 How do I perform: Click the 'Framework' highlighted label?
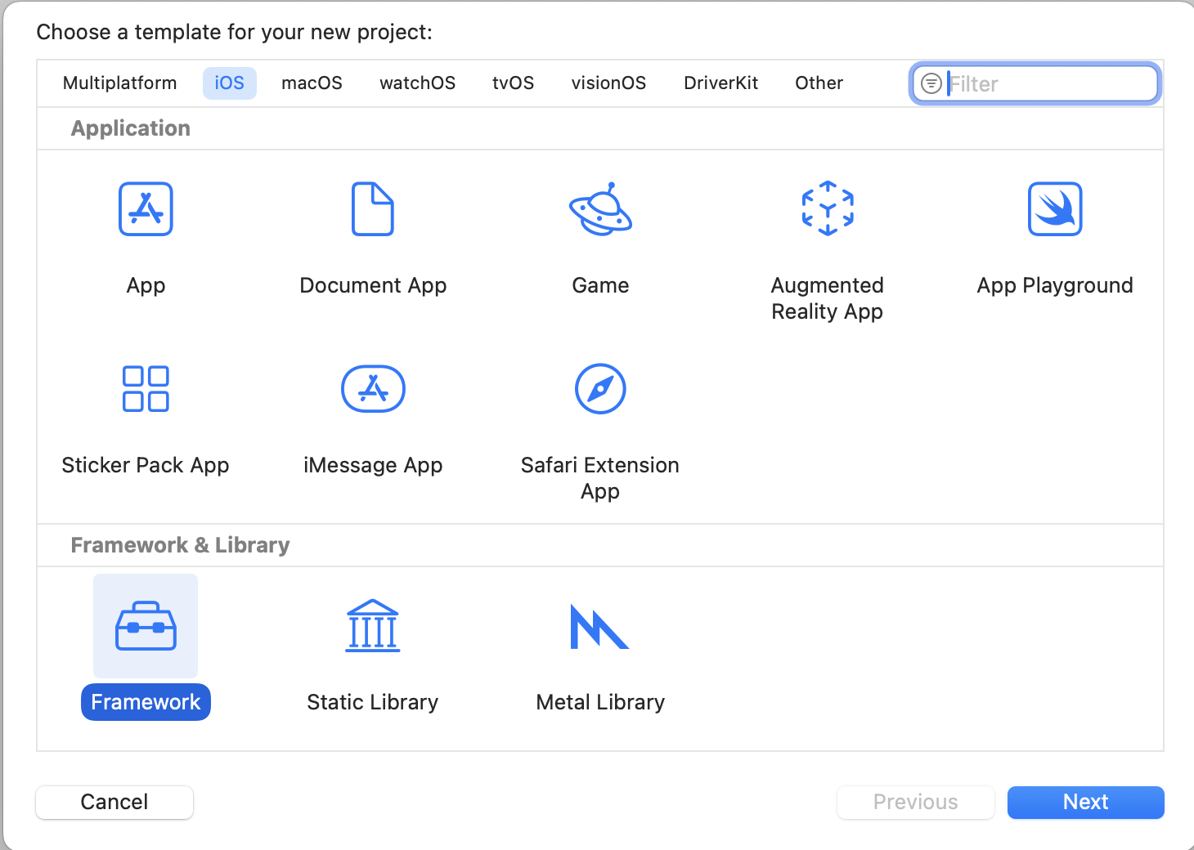146,702
